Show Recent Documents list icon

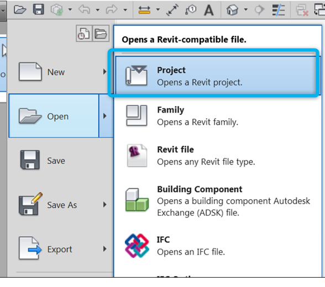coord(84,34)
